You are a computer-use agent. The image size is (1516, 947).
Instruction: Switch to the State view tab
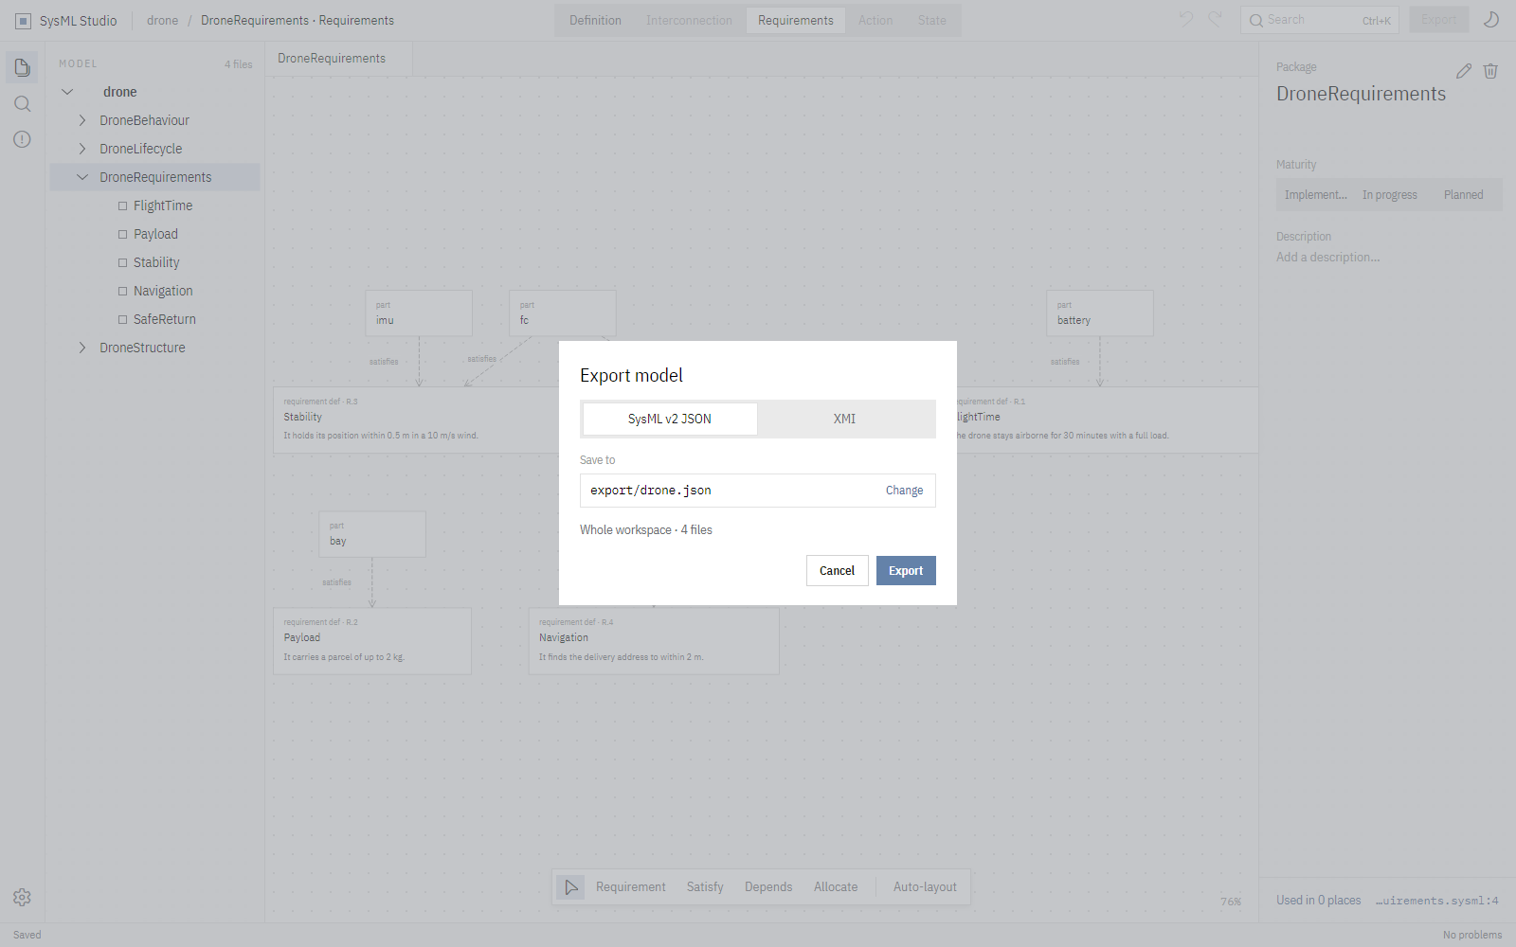pos(931,21)
